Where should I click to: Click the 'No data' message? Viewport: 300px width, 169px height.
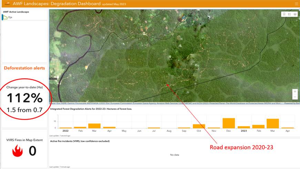coord(175,155)
